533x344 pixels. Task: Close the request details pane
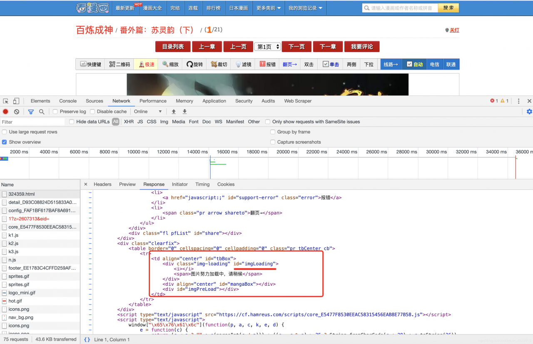[86, 184]
